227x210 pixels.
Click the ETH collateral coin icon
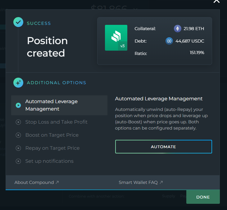coord(178,29)
